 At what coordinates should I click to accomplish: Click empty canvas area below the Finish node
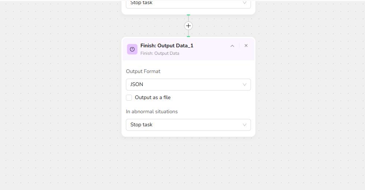[188, 164]
